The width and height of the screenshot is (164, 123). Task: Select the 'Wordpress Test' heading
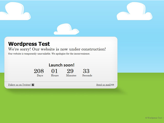[29, 44]
